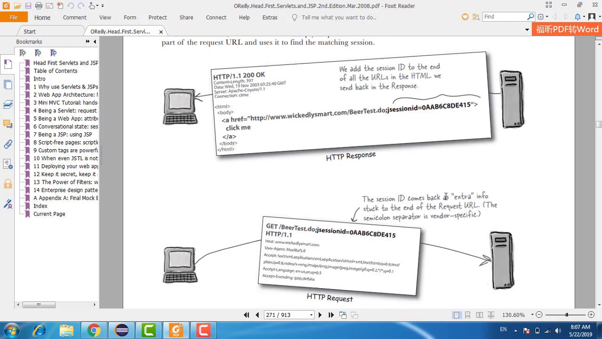Open the Layers panel icon in sidebar

[x=8, y=104]
